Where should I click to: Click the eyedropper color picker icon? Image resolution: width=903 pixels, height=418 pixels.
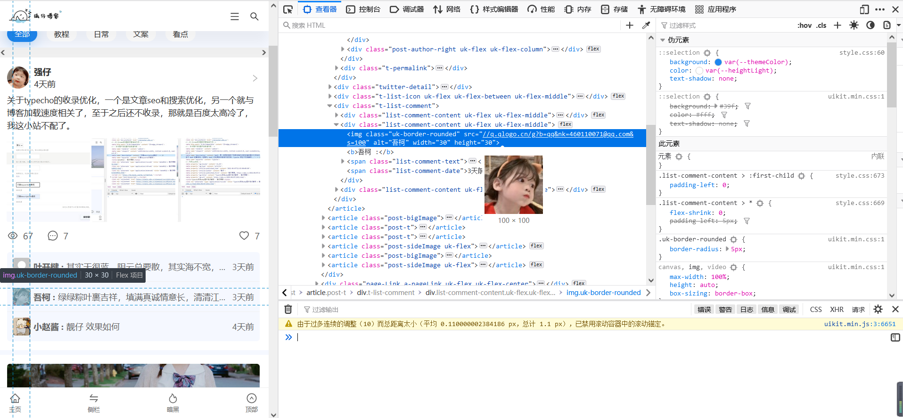click(646, 25)
